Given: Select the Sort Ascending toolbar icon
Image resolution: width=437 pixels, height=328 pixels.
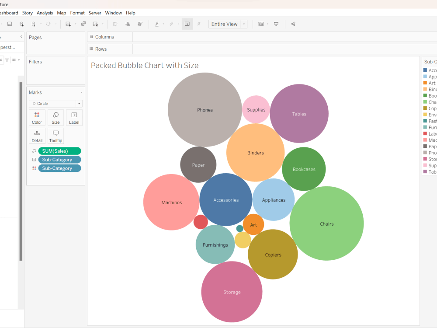Looking at the screenshot, I should (127, 24).
